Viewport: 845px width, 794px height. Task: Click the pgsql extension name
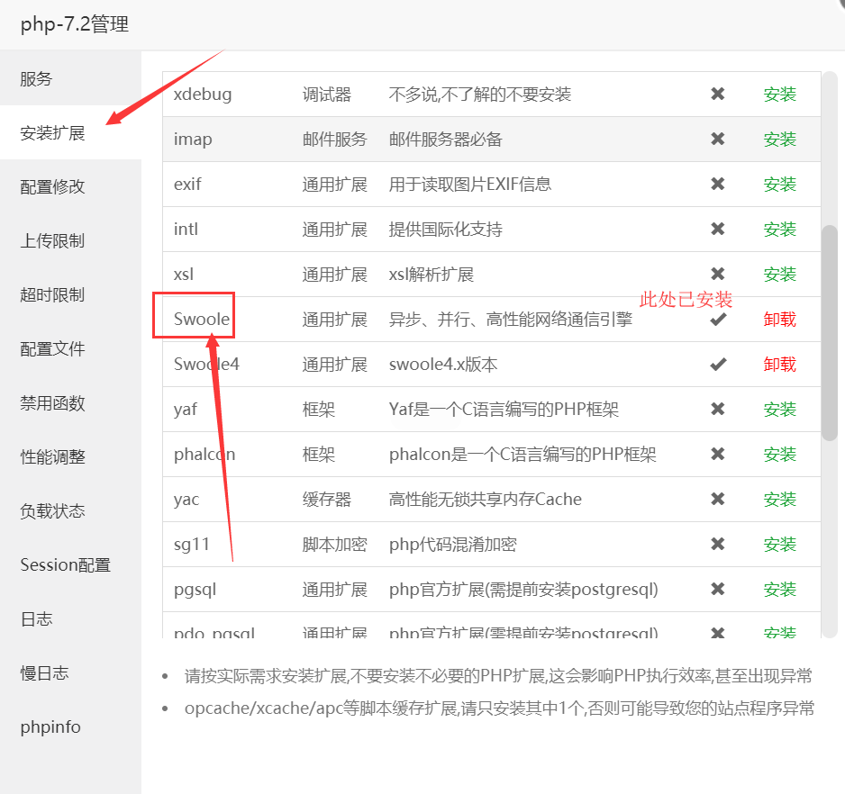[195, 590]
